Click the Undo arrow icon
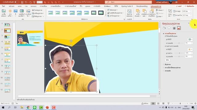The image size is (197, 110). (26, 2)
